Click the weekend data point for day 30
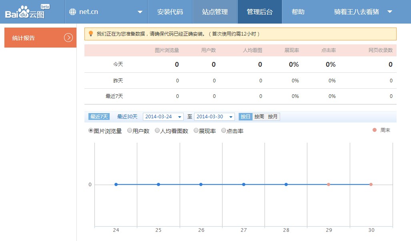Image resolution: width=411 pixels, height=241 pixels. (371, 185)
